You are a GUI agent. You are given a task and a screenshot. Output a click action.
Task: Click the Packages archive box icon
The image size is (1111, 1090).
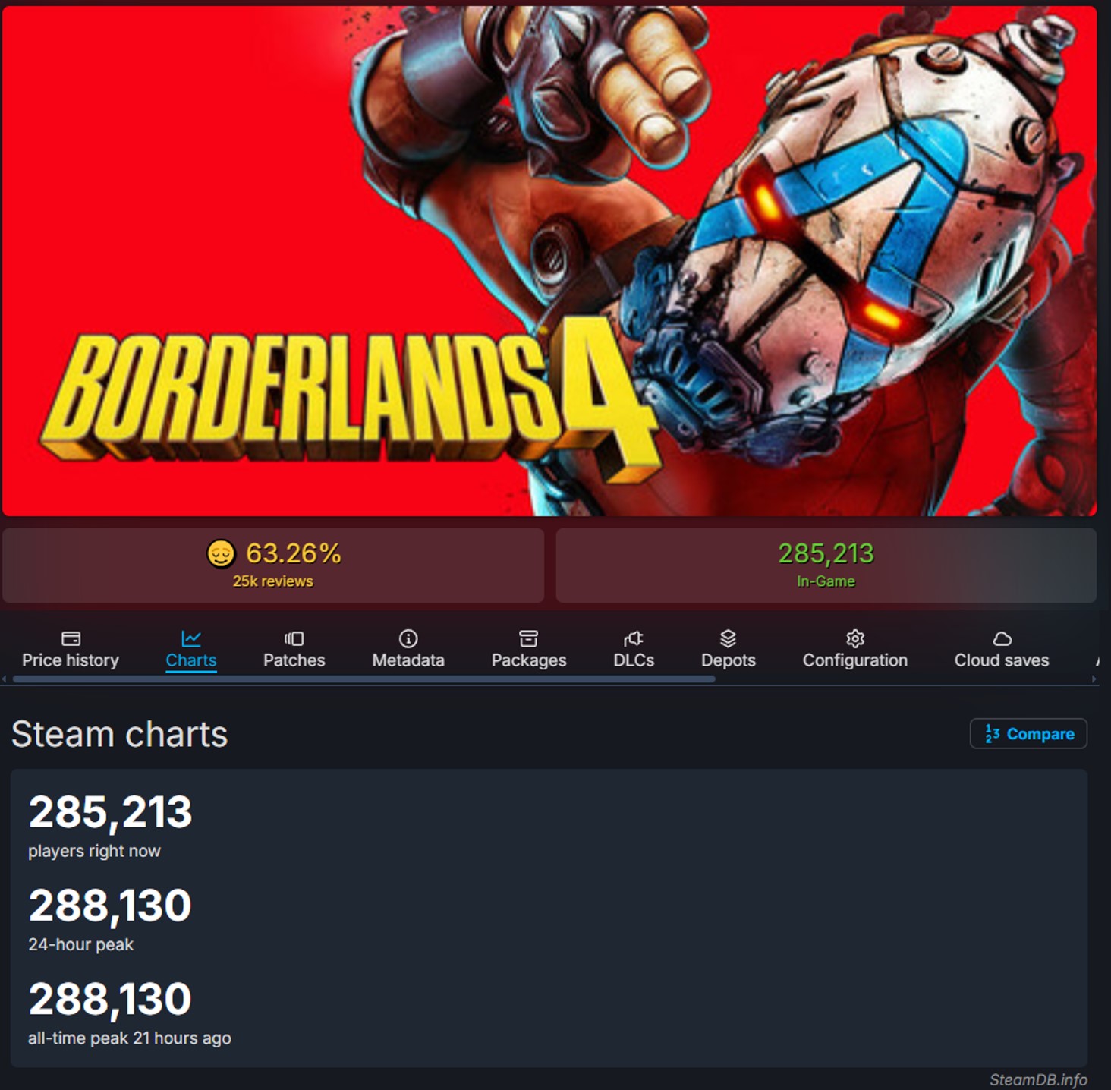pos(528,638)
